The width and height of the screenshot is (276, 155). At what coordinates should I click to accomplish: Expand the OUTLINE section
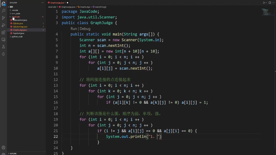[13, 153]
